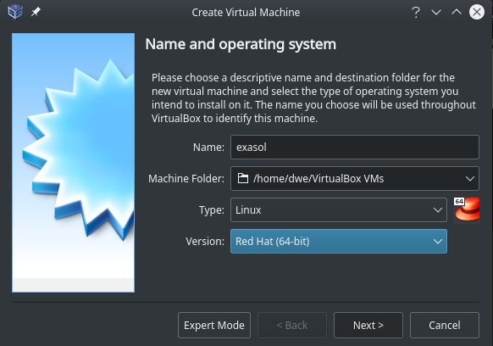The height and width of the screenshot is (346, 493).
Task: Maximize the dialog with up chevron
Action: click(x=457, y=12)
